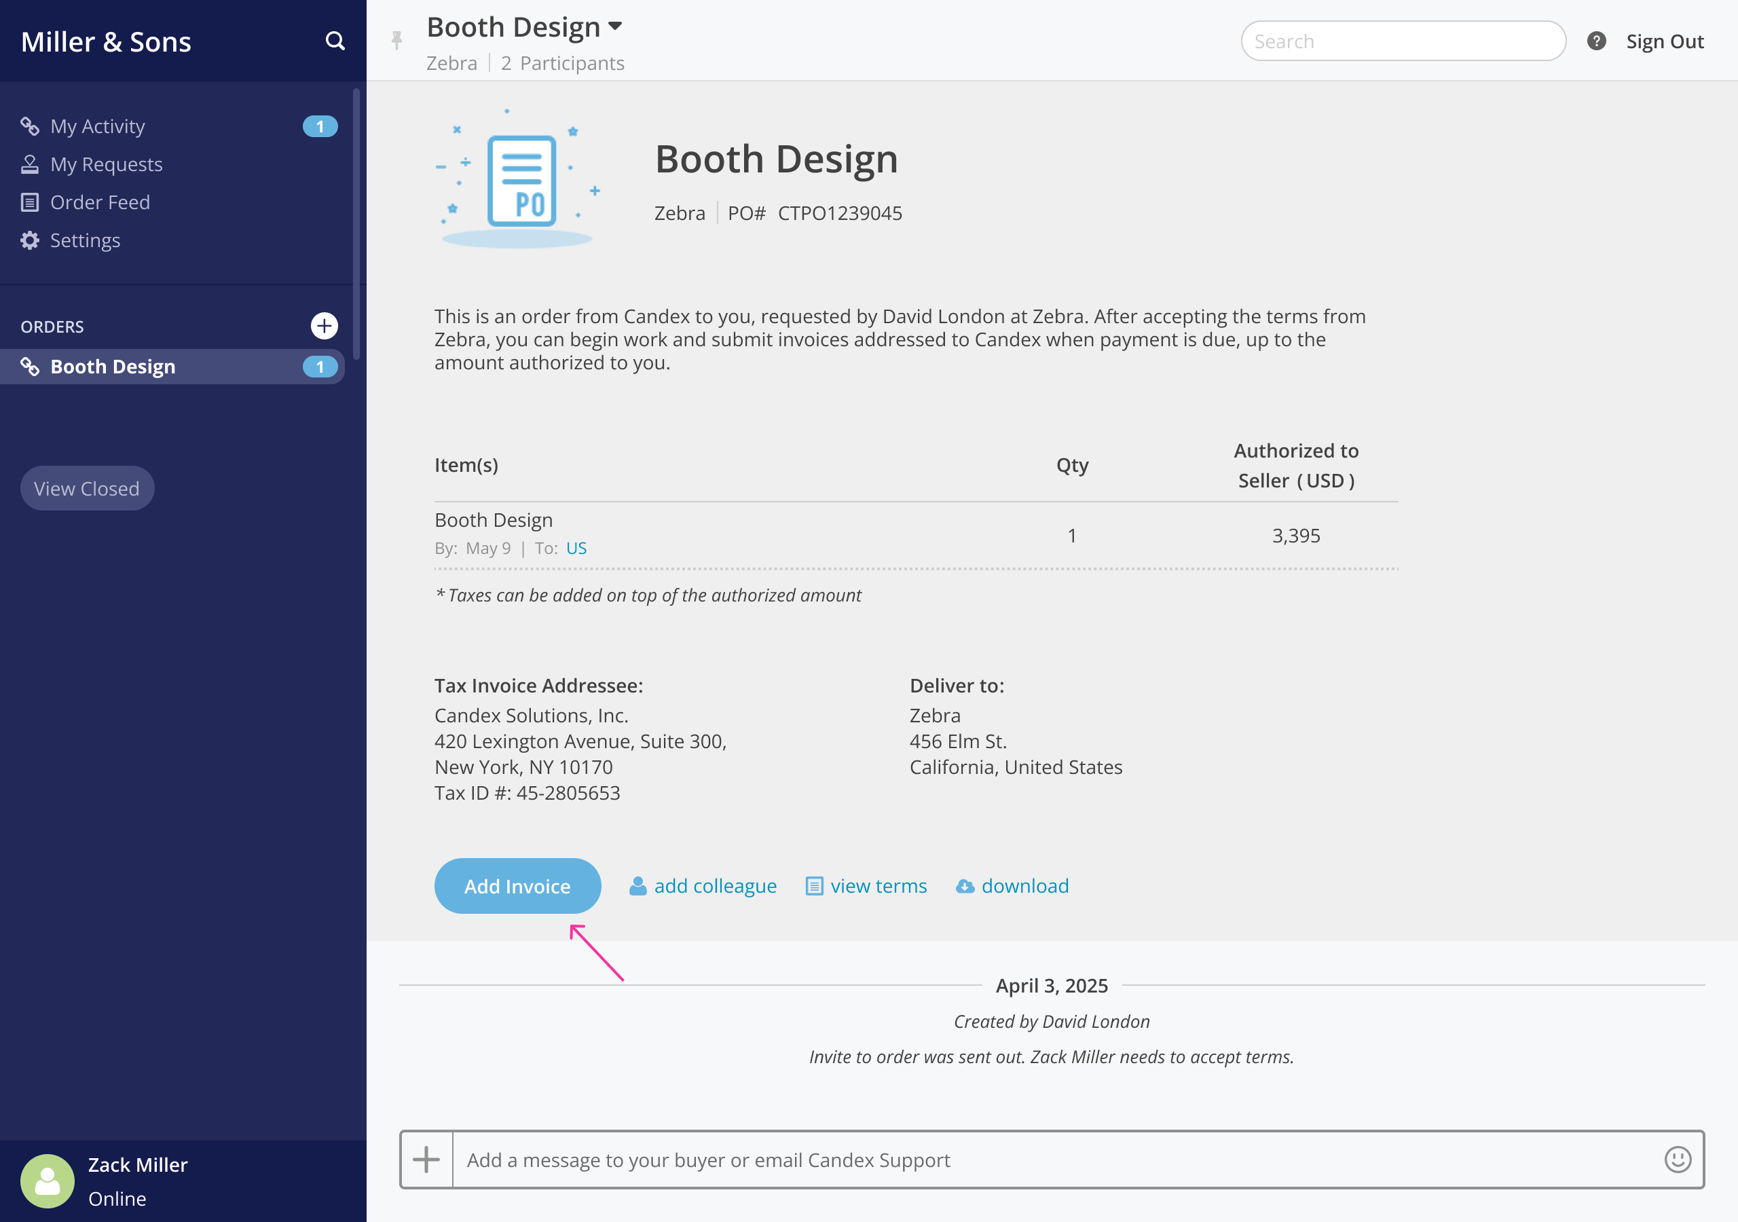Click the sidebar search magnifier icon
Screen dimensions: 1738x1222
pyautogui.click(x=335, y=41)
